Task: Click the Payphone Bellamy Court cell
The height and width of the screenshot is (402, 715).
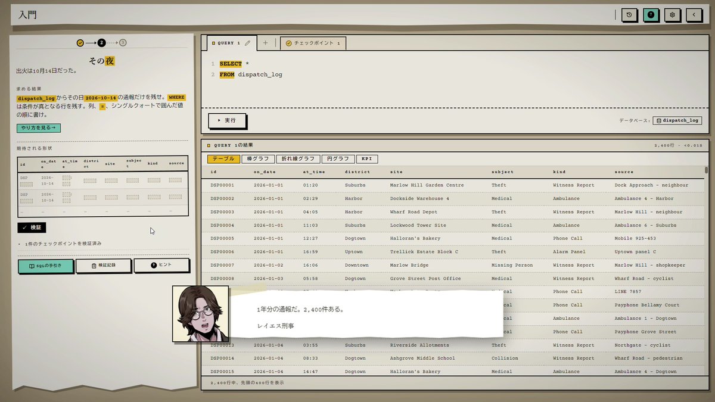Action: [x=646, y=305]
